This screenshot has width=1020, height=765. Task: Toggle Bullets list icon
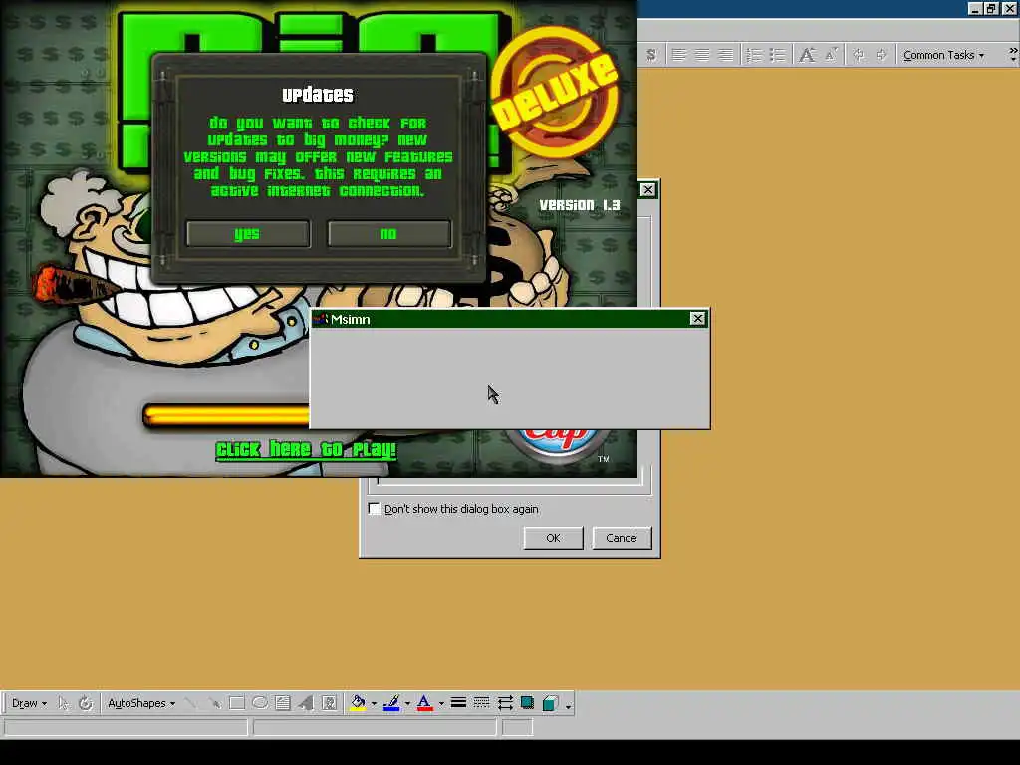click(777, 56)
